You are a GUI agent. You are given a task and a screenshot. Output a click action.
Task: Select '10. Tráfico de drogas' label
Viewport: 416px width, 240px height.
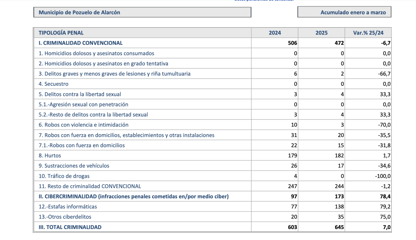coord(64,176)
